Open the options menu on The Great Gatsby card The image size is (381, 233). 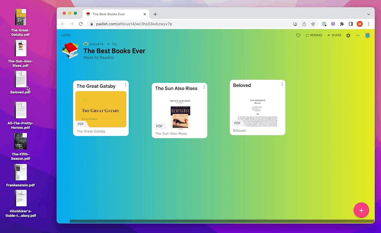click(x=125, y=85)
